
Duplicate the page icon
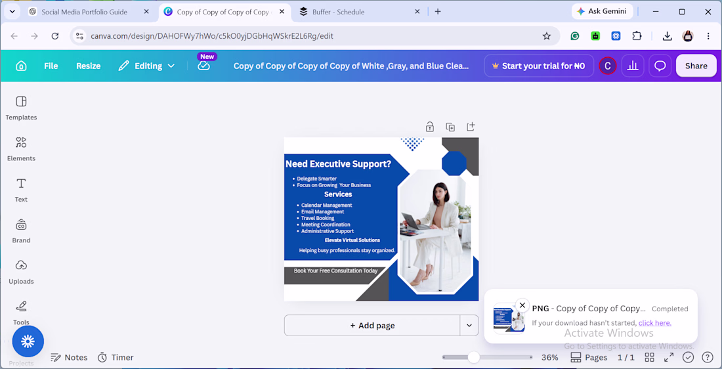[x=450, y=127]
